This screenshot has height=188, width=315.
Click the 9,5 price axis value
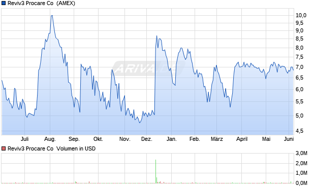pos(299,23)
